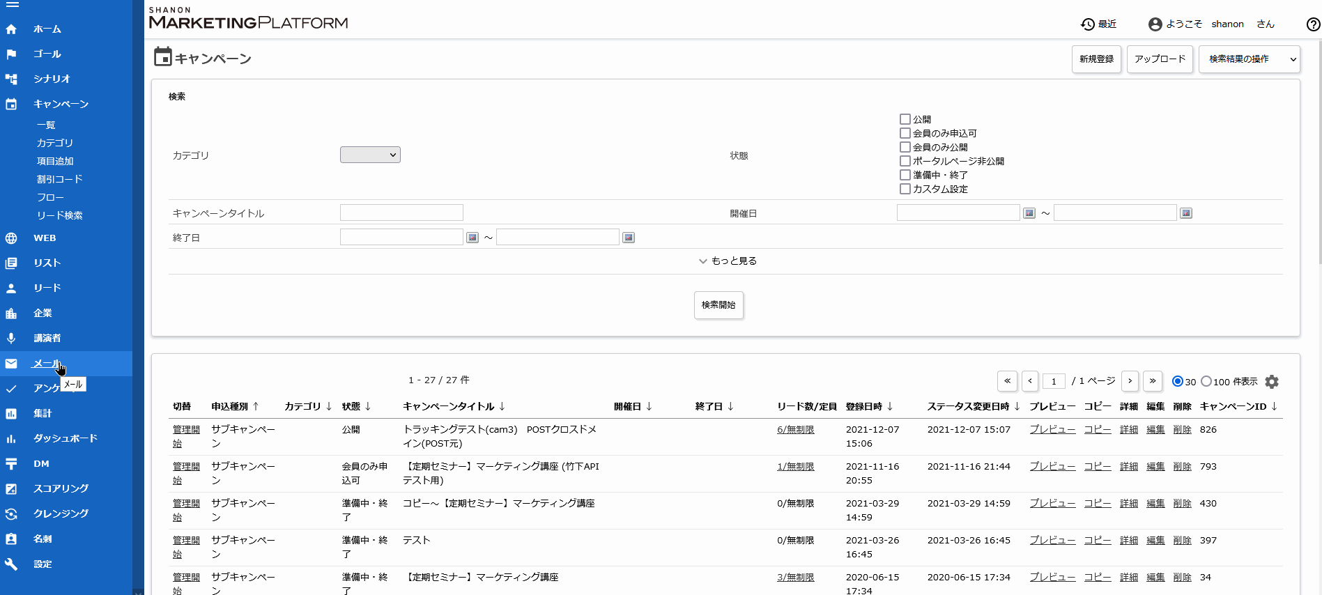
Task: Click the calendar icon for キャンペーン in sidebar
Action: (11, 105)
